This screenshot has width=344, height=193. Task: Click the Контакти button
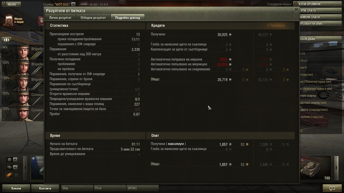click(45, 188)
